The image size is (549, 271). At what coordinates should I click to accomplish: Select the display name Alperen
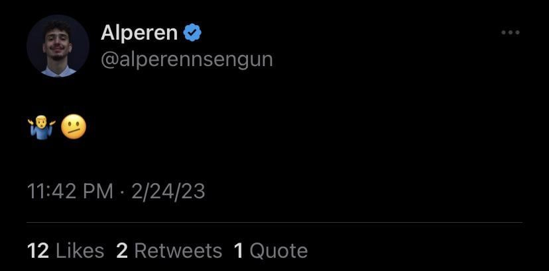point(139,32)
